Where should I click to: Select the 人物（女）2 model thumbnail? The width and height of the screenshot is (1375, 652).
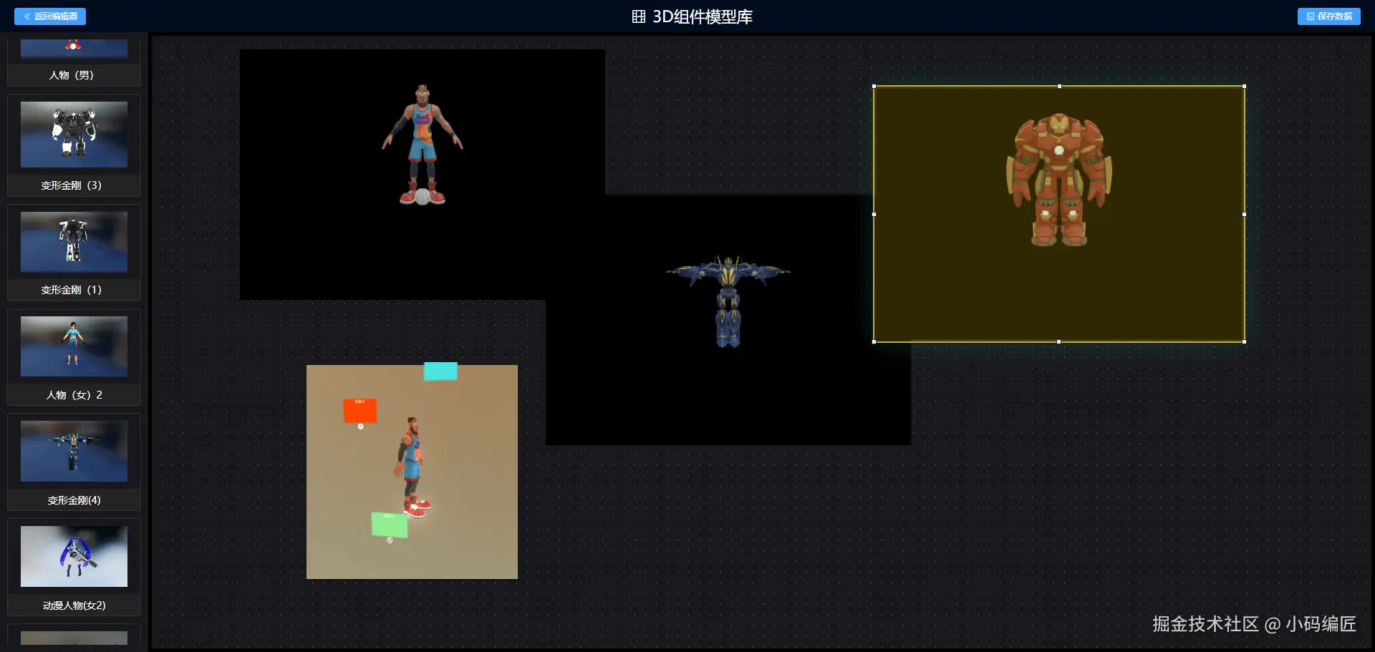tap(74, 346)
